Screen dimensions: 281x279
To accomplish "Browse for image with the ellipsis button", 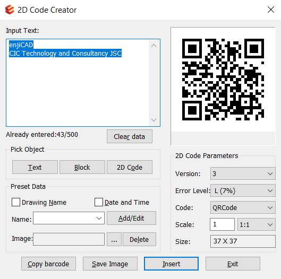I will (x=114, y=239).
